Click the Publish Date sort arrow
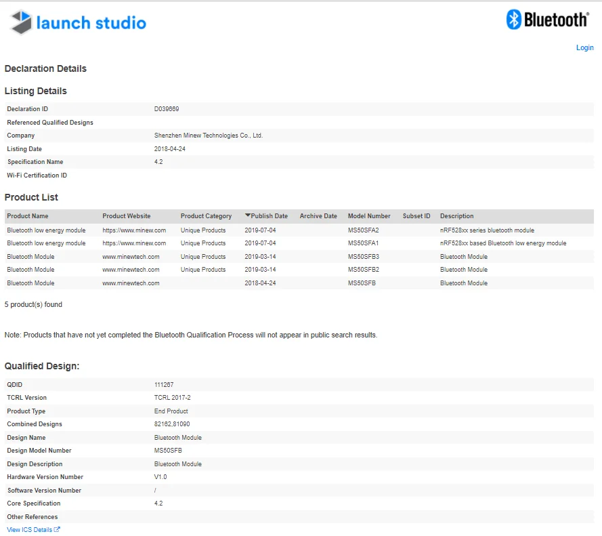Screen dimensions: 602x536 [248, 215]
